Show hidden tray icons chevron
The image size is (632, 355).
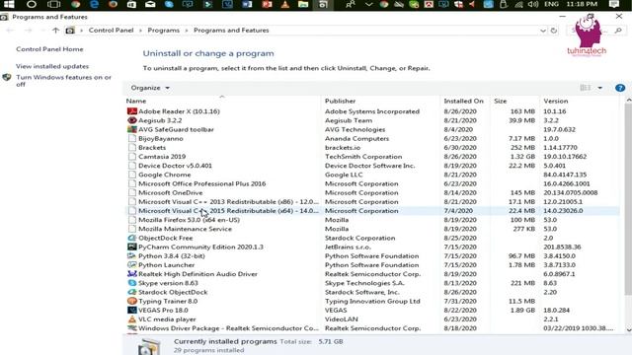click(x=368, y=4)
